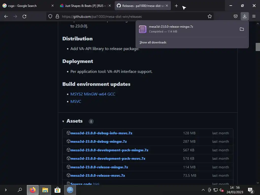
Task: Download mesa3d-23.0.0-release-mingw.7z from assets
Action: tap(99, 167)
